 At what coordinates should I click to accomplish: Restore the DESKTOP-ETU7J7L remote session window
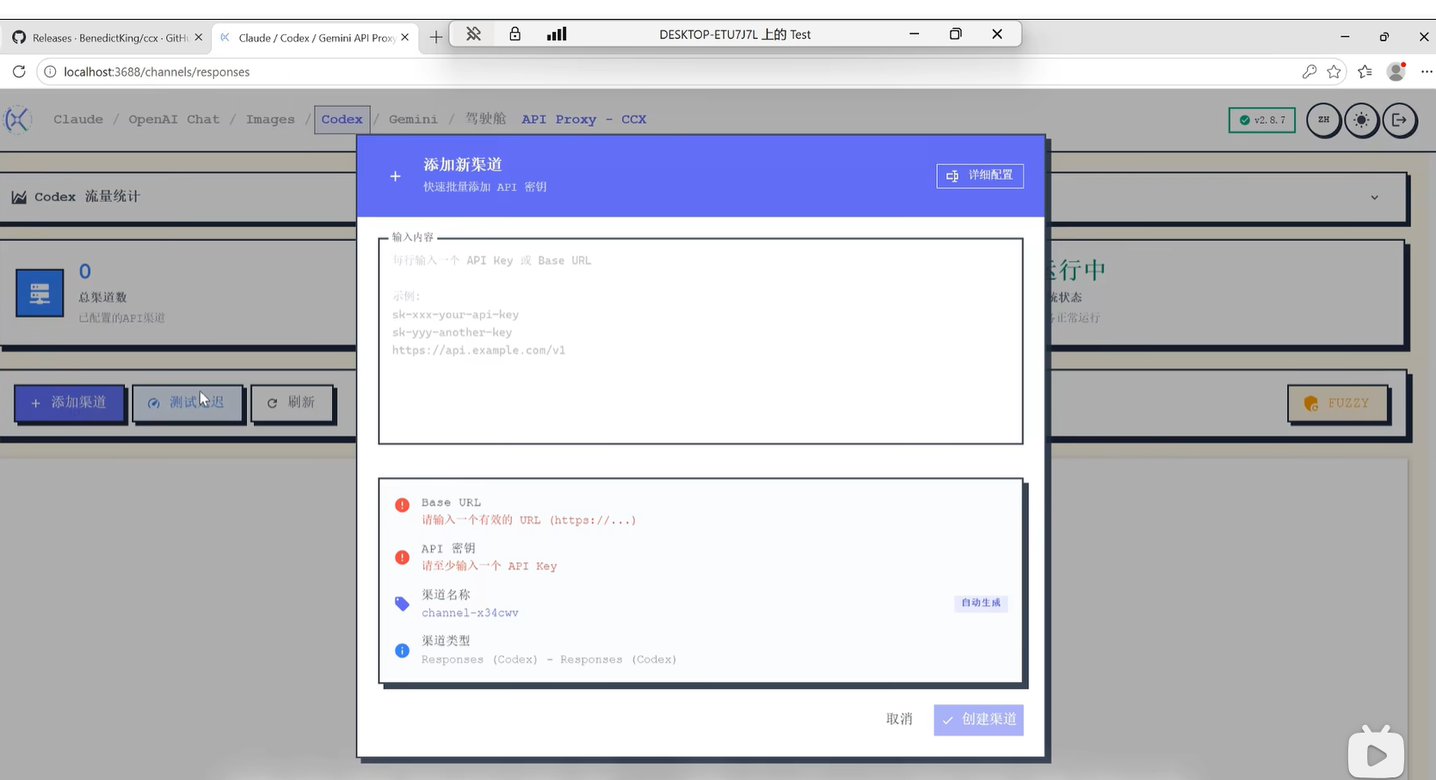click(x=955, y=34)
